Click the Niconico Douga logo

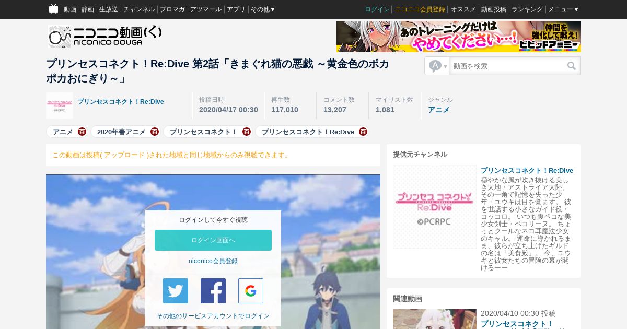point(104,37)
